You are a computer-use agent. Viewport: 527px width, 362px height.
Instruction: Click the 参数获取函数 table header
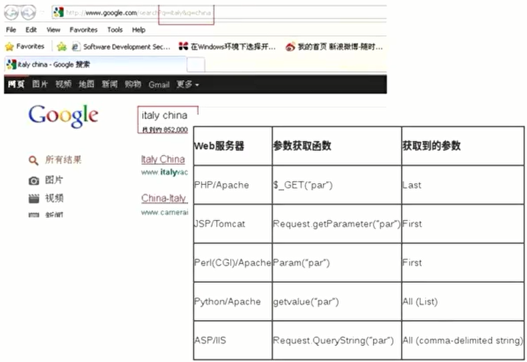(336, 146)
